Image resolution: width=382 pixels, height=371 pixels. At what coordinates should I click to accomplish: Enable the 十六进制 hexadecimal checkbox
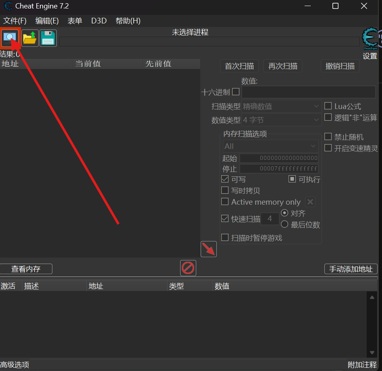point(236,92)
